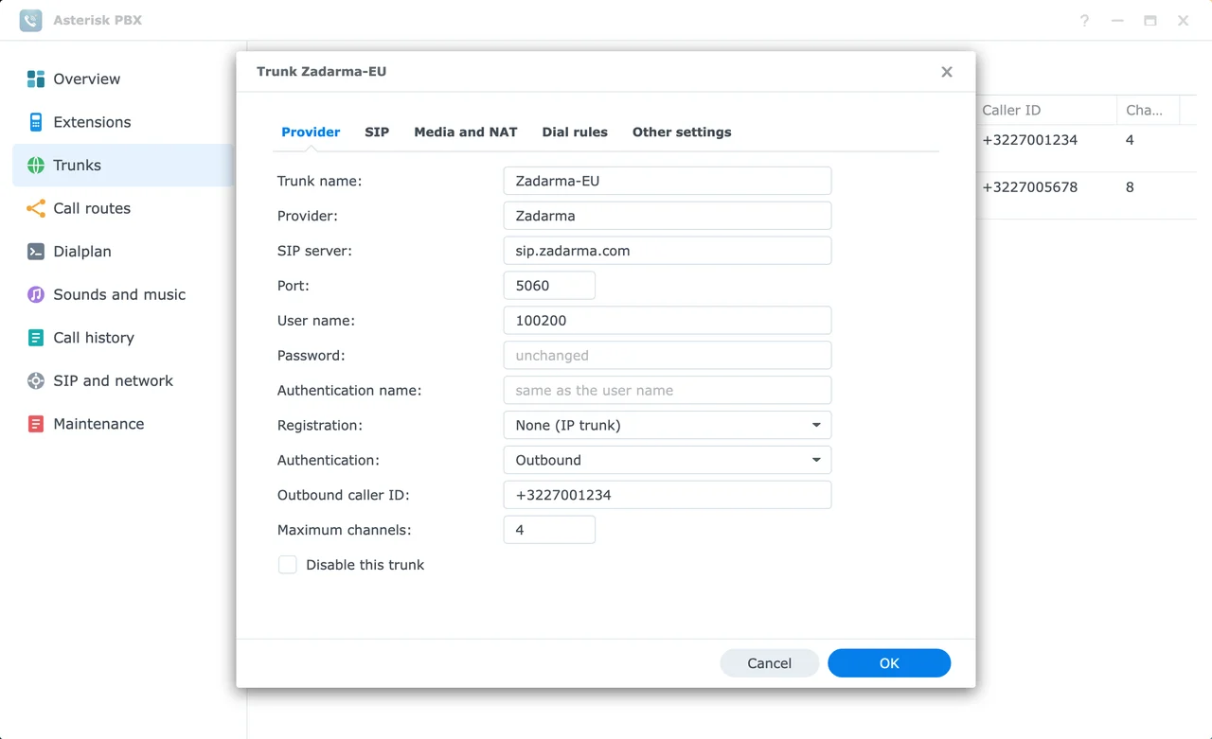Image resolution: width=1212 pixels, height=739 pixels.
Task: Click the channels value 8 in table
Action: (1130, 187)
